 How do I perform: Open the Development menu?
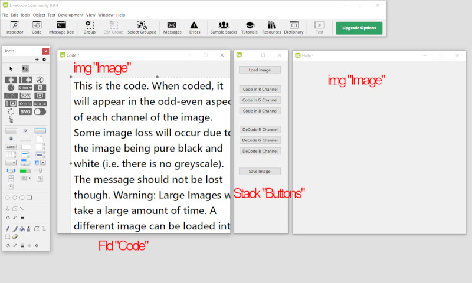70,15
